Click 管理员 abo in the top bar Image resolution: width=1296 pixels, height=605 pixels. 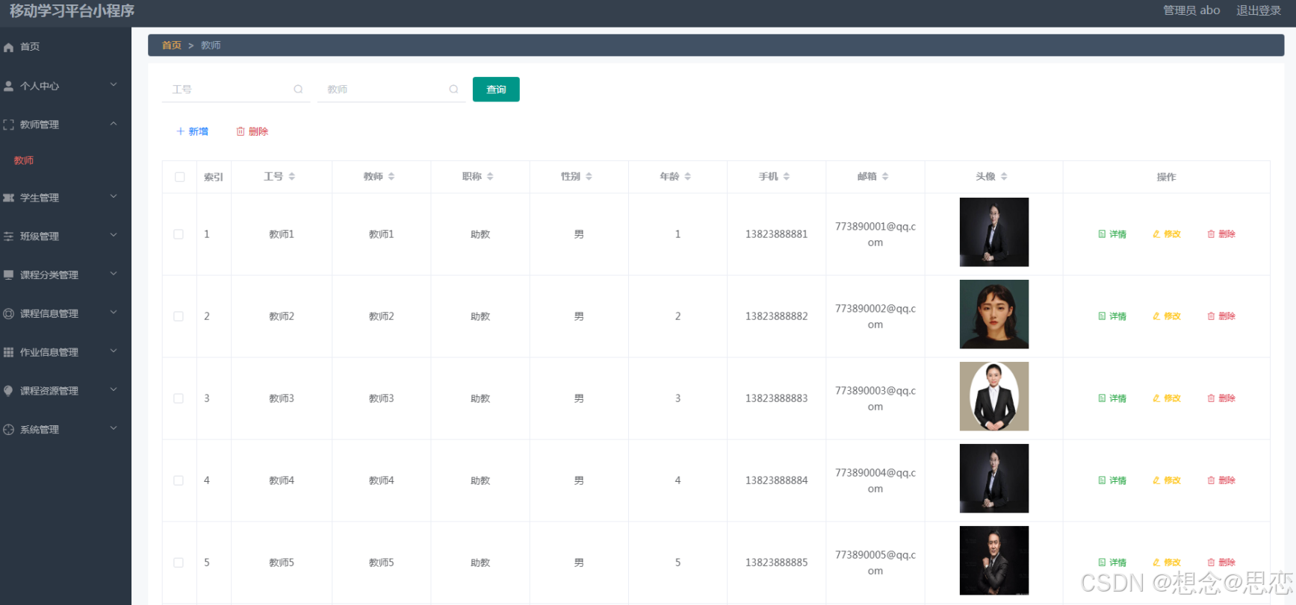point(1191,10)
